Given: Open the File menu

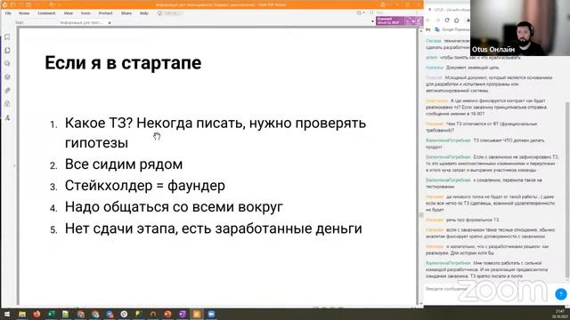Looking at the screenshot, I should (8, 13).
